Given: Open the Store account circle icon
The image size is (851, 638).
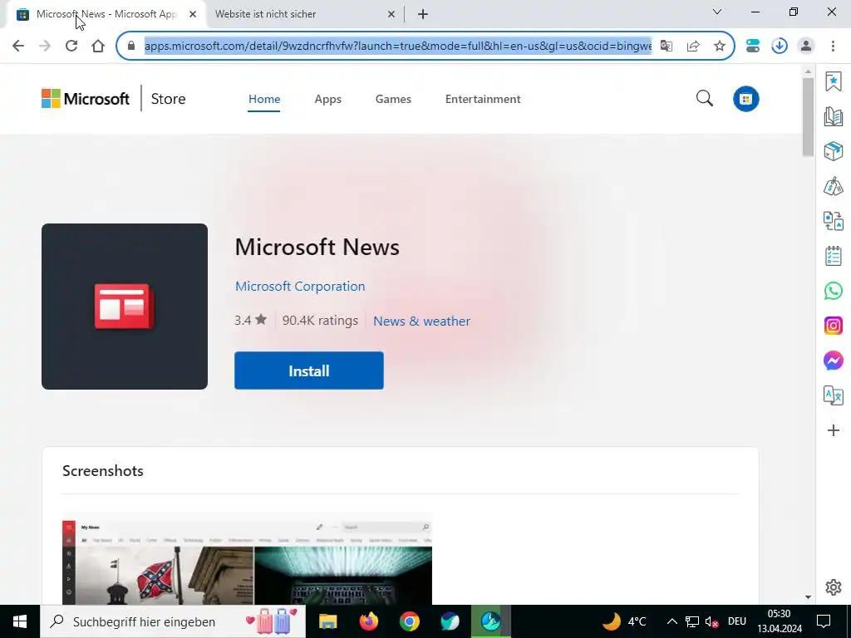Looking at the screenshot, I should [746, 99].
